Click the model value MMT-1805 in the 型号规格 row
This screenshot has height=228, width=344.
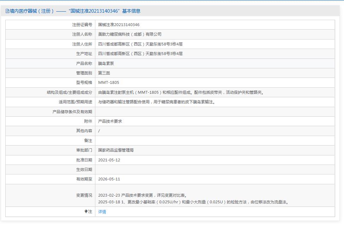point(108,82)
